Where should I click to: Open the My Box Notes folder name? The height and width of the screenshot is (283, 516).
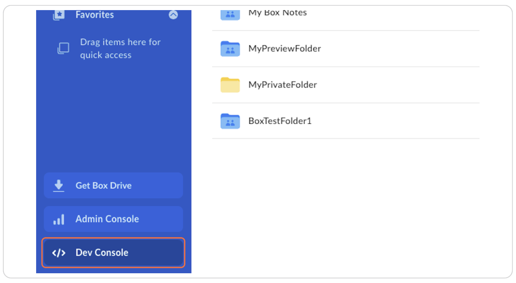tap(278, 13)
